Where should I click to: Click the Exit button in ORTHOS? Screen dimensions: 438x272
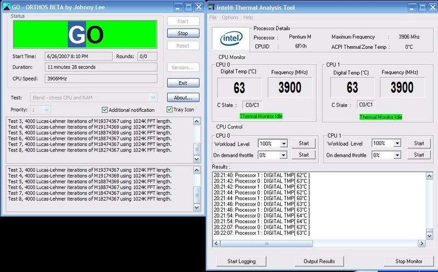[183, 83]
